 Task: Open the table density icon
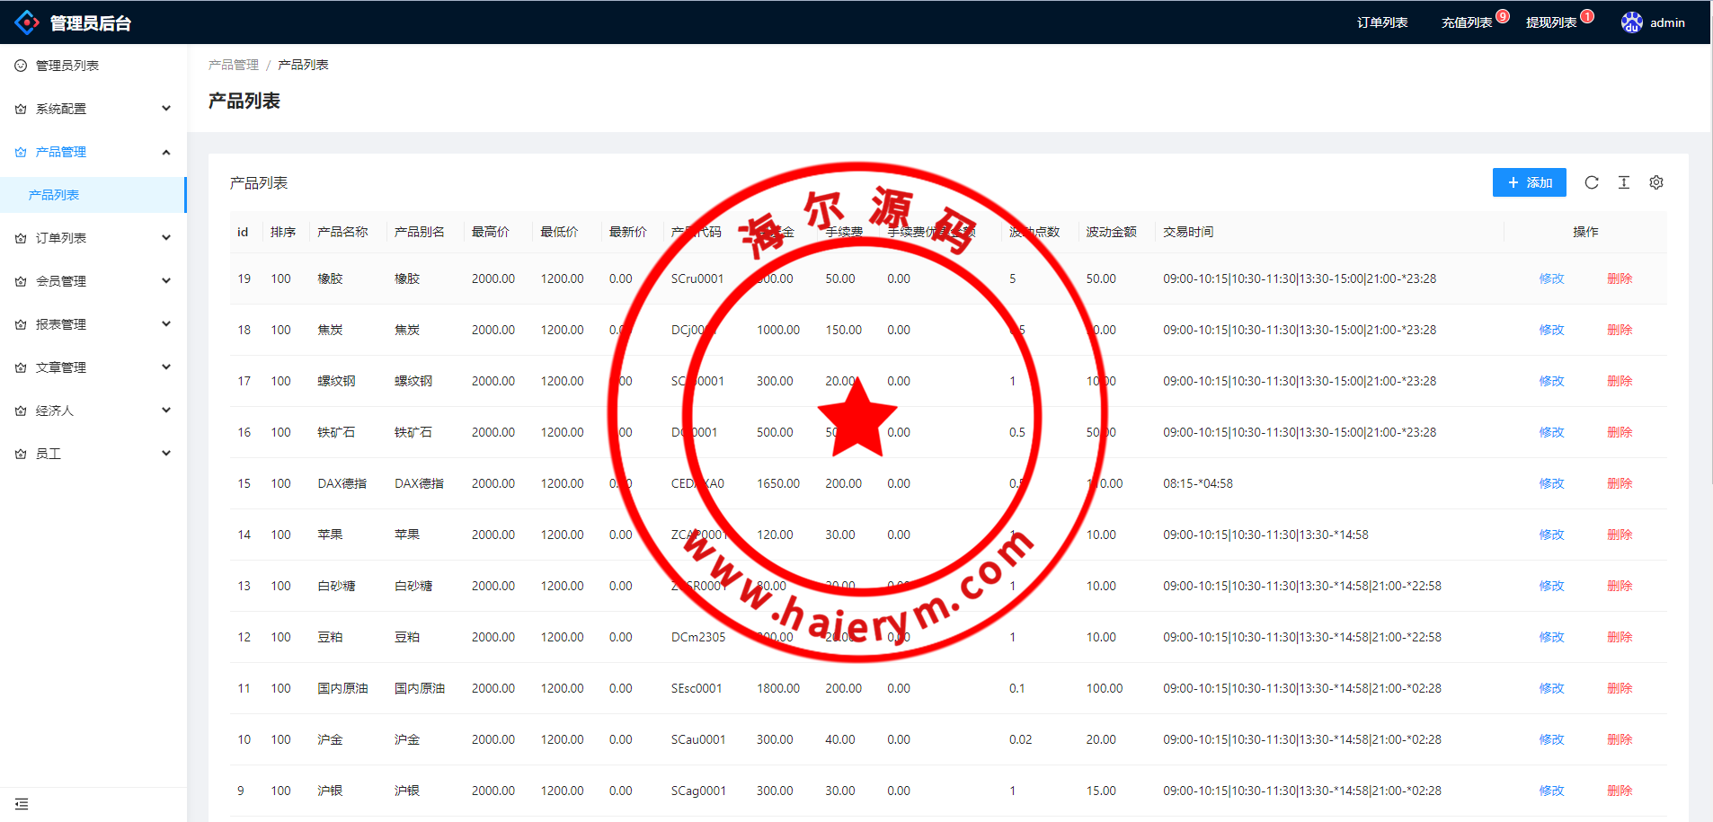pos(1623,182)
